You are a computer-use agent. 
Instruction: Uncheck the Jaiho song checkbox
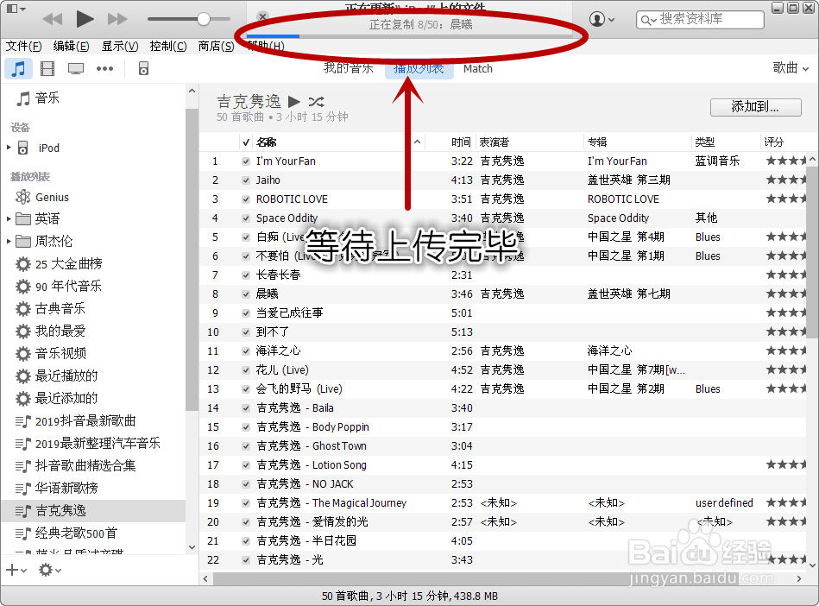tap(246, 180)
